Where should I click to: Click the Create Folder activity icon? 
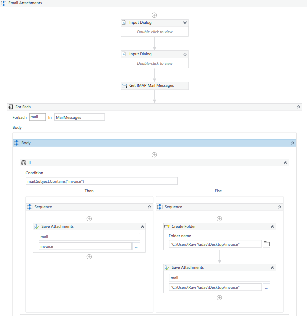(167, 226)
